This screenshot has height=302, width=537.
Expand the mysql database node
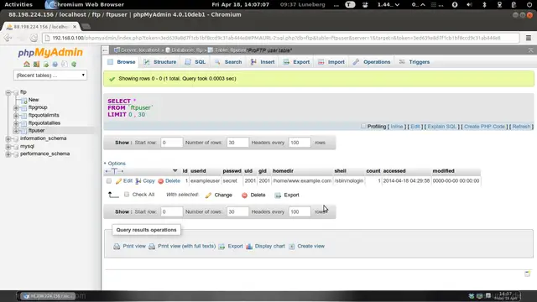click(x=8, y=147)
